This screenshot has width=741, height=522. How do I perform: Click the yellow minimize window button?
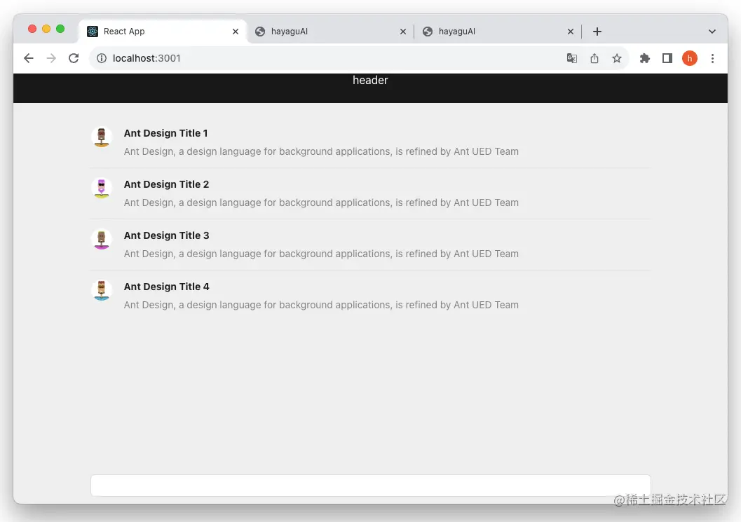46,29
